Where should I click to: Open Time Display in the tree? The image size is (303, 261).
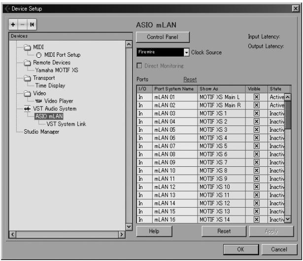click(50, 85)
